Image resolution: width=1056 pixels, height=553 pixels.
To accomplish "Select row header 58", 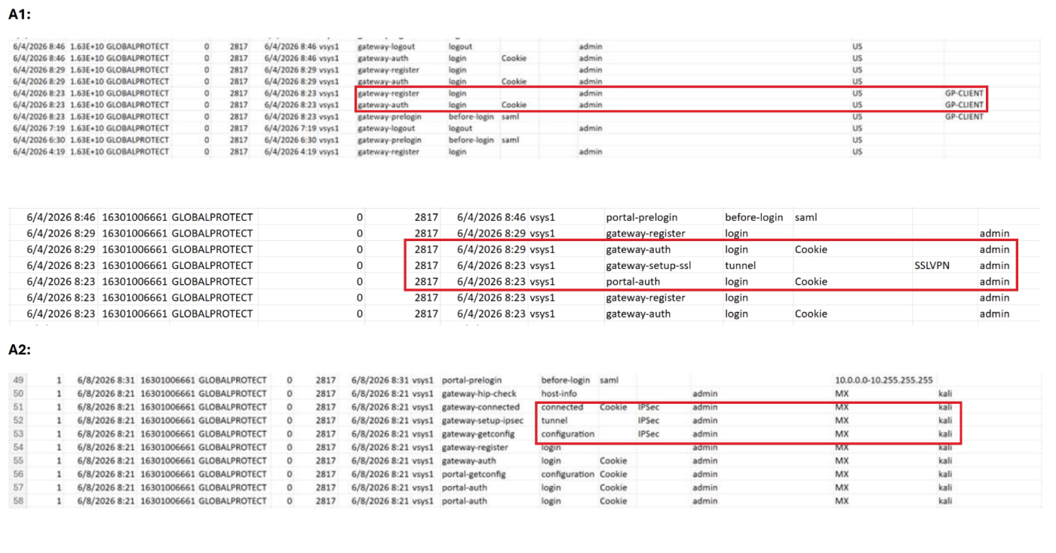I will coord(20,501).
